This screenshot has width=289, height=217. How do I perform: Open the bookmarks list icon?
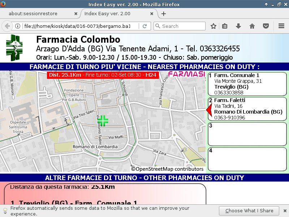225,26
